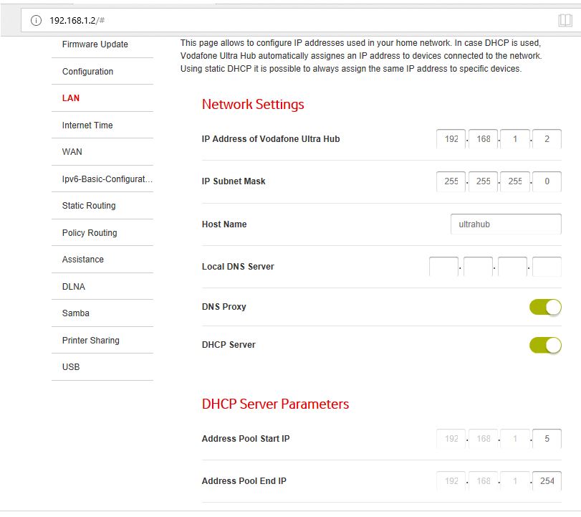
Task: Click the Host Name text field
Action: [506, 224]
